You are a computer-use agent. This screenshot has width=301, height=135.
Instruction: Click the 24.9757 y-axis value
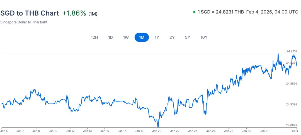coord(292,51)
